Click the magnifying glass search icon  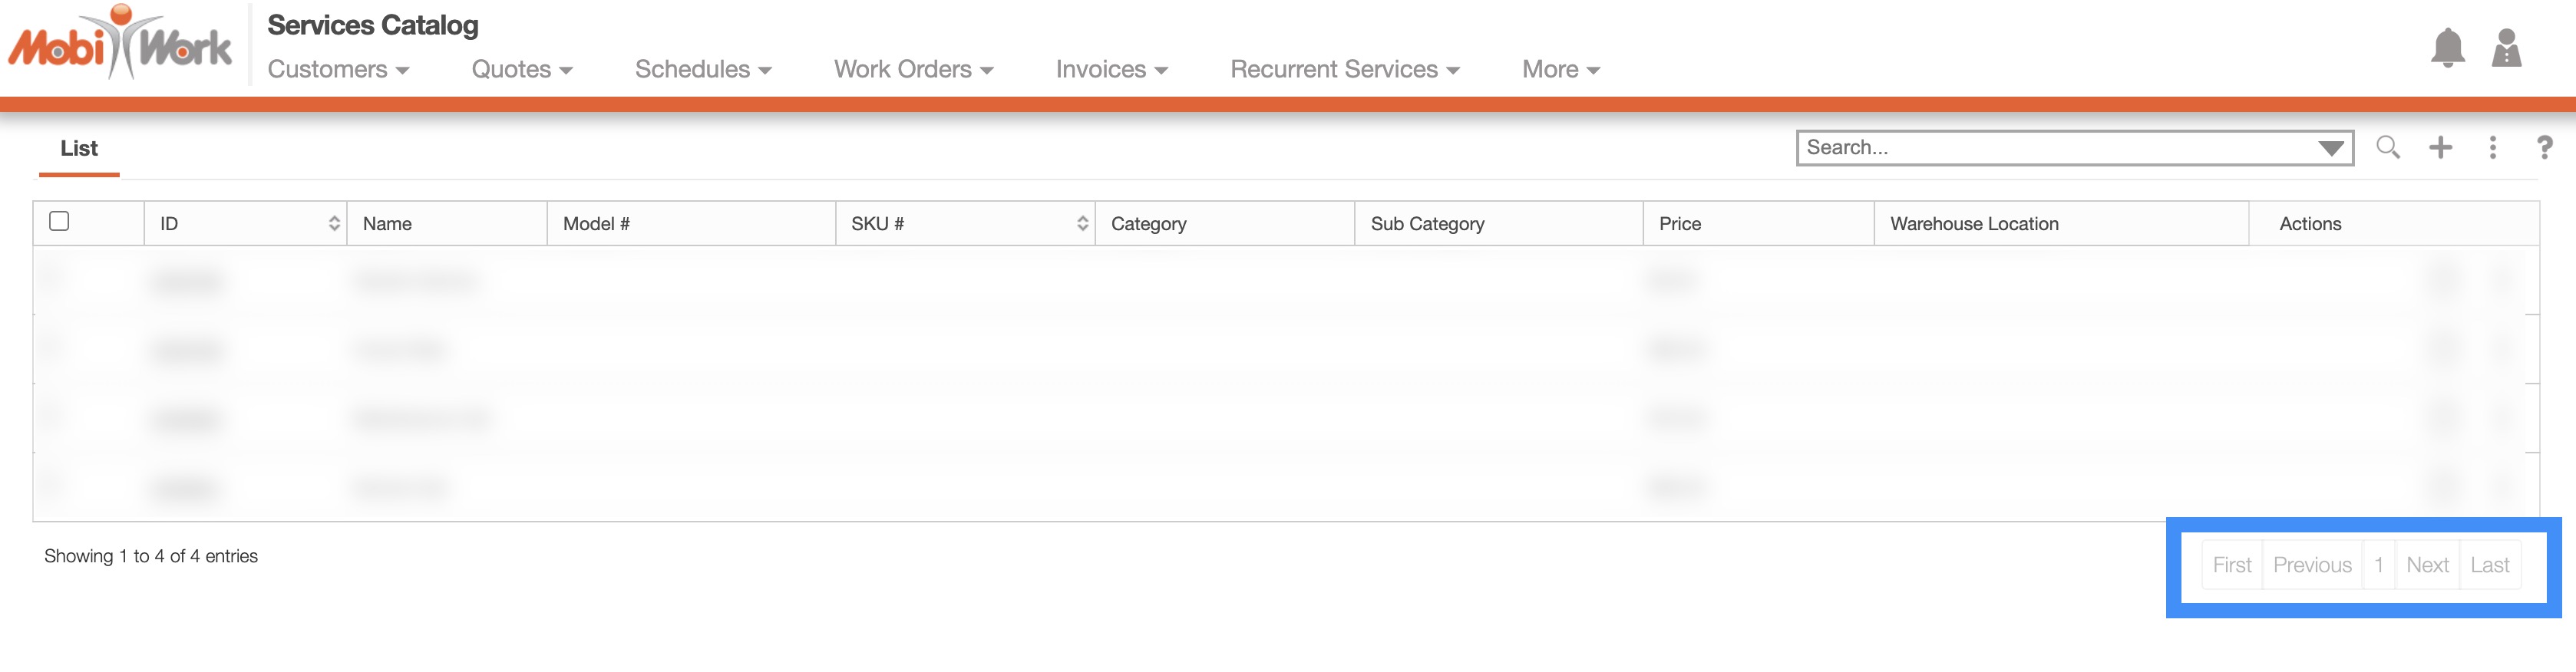click(2388, 148)
